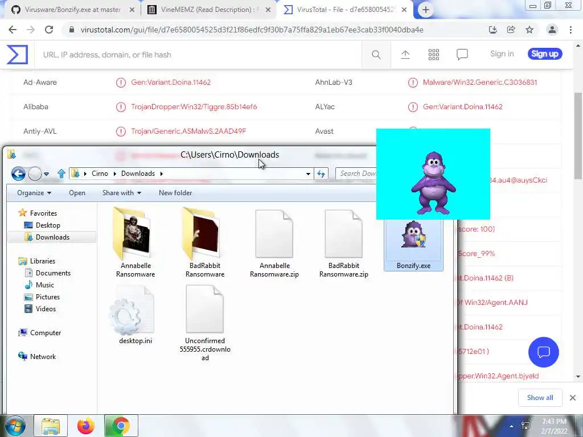The height and width of the screenshot is (437, 583).
Task: Click the share page icon in address bar
Action: pyautogui.click(x=511, y=30)
